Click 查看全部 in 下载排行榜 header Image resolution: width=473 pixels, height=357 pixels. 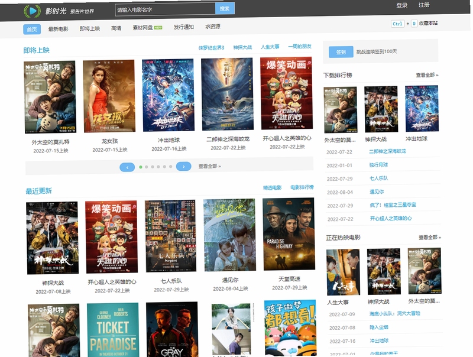coord(427,75)
